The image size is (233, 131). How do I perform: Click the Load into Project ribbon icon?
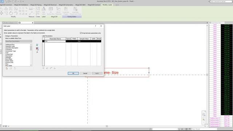point(66,11)
